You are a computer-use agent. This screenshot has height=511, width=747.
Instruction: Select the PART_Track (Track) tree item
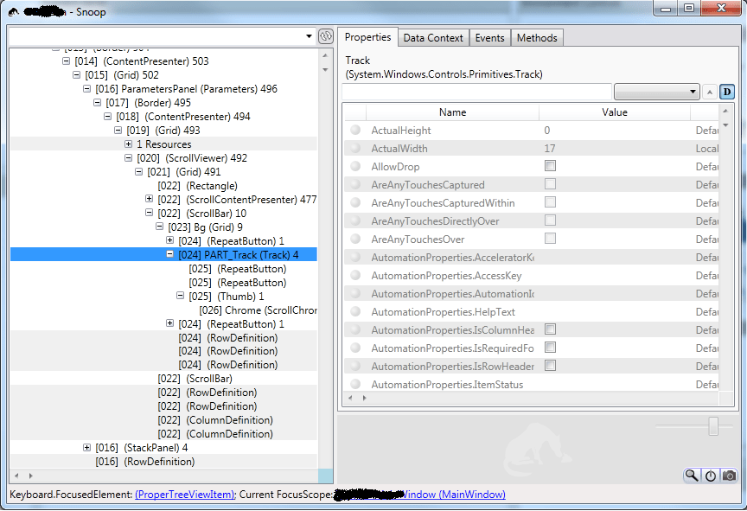pos(233,253)
